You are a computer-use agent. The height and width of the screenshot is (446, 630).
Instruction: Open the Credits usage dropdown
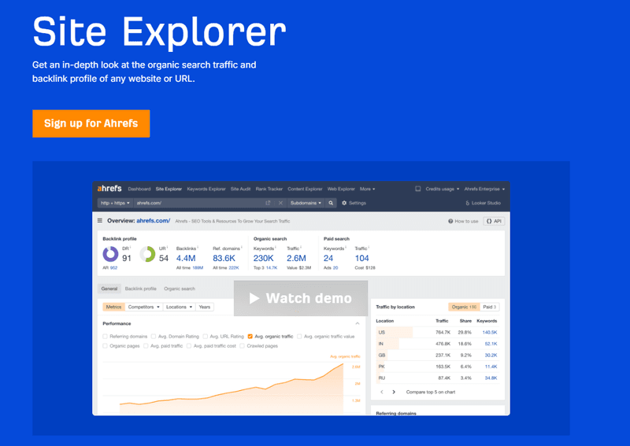pyautogui.click(x=442, y=189)
